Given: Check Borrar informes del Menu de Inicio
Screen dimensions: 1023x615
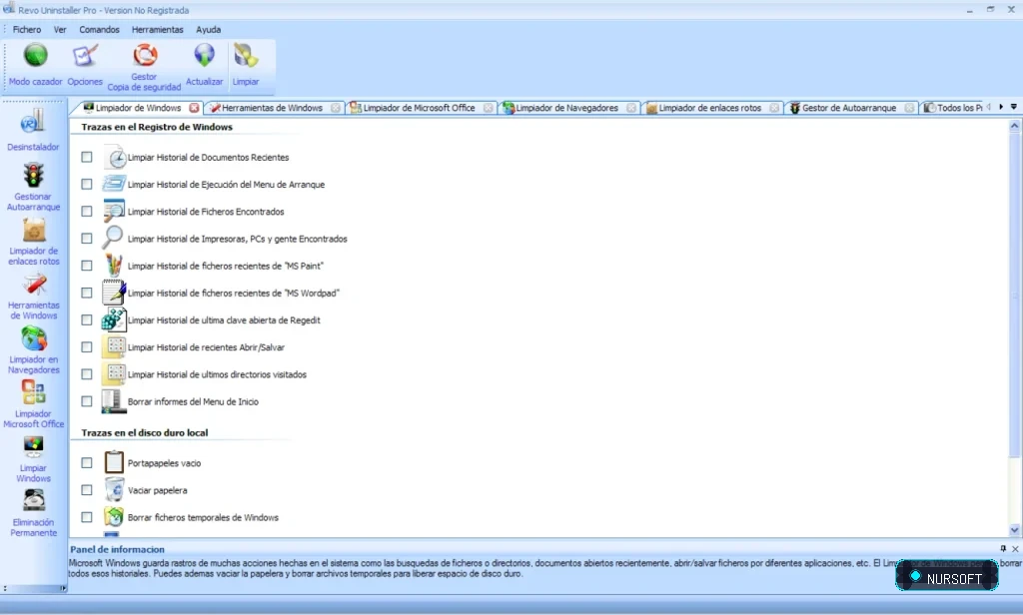Looking at the screenshot, I should 87,401.
